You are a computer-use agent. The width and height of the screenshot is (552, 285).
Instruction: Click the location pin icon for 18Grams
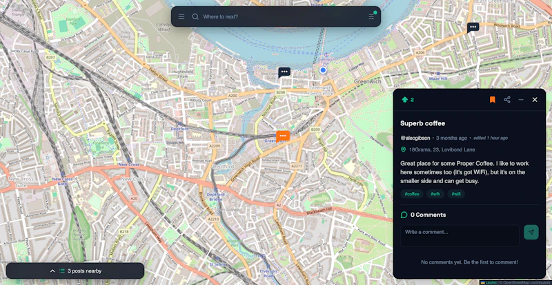coord(403,149)
